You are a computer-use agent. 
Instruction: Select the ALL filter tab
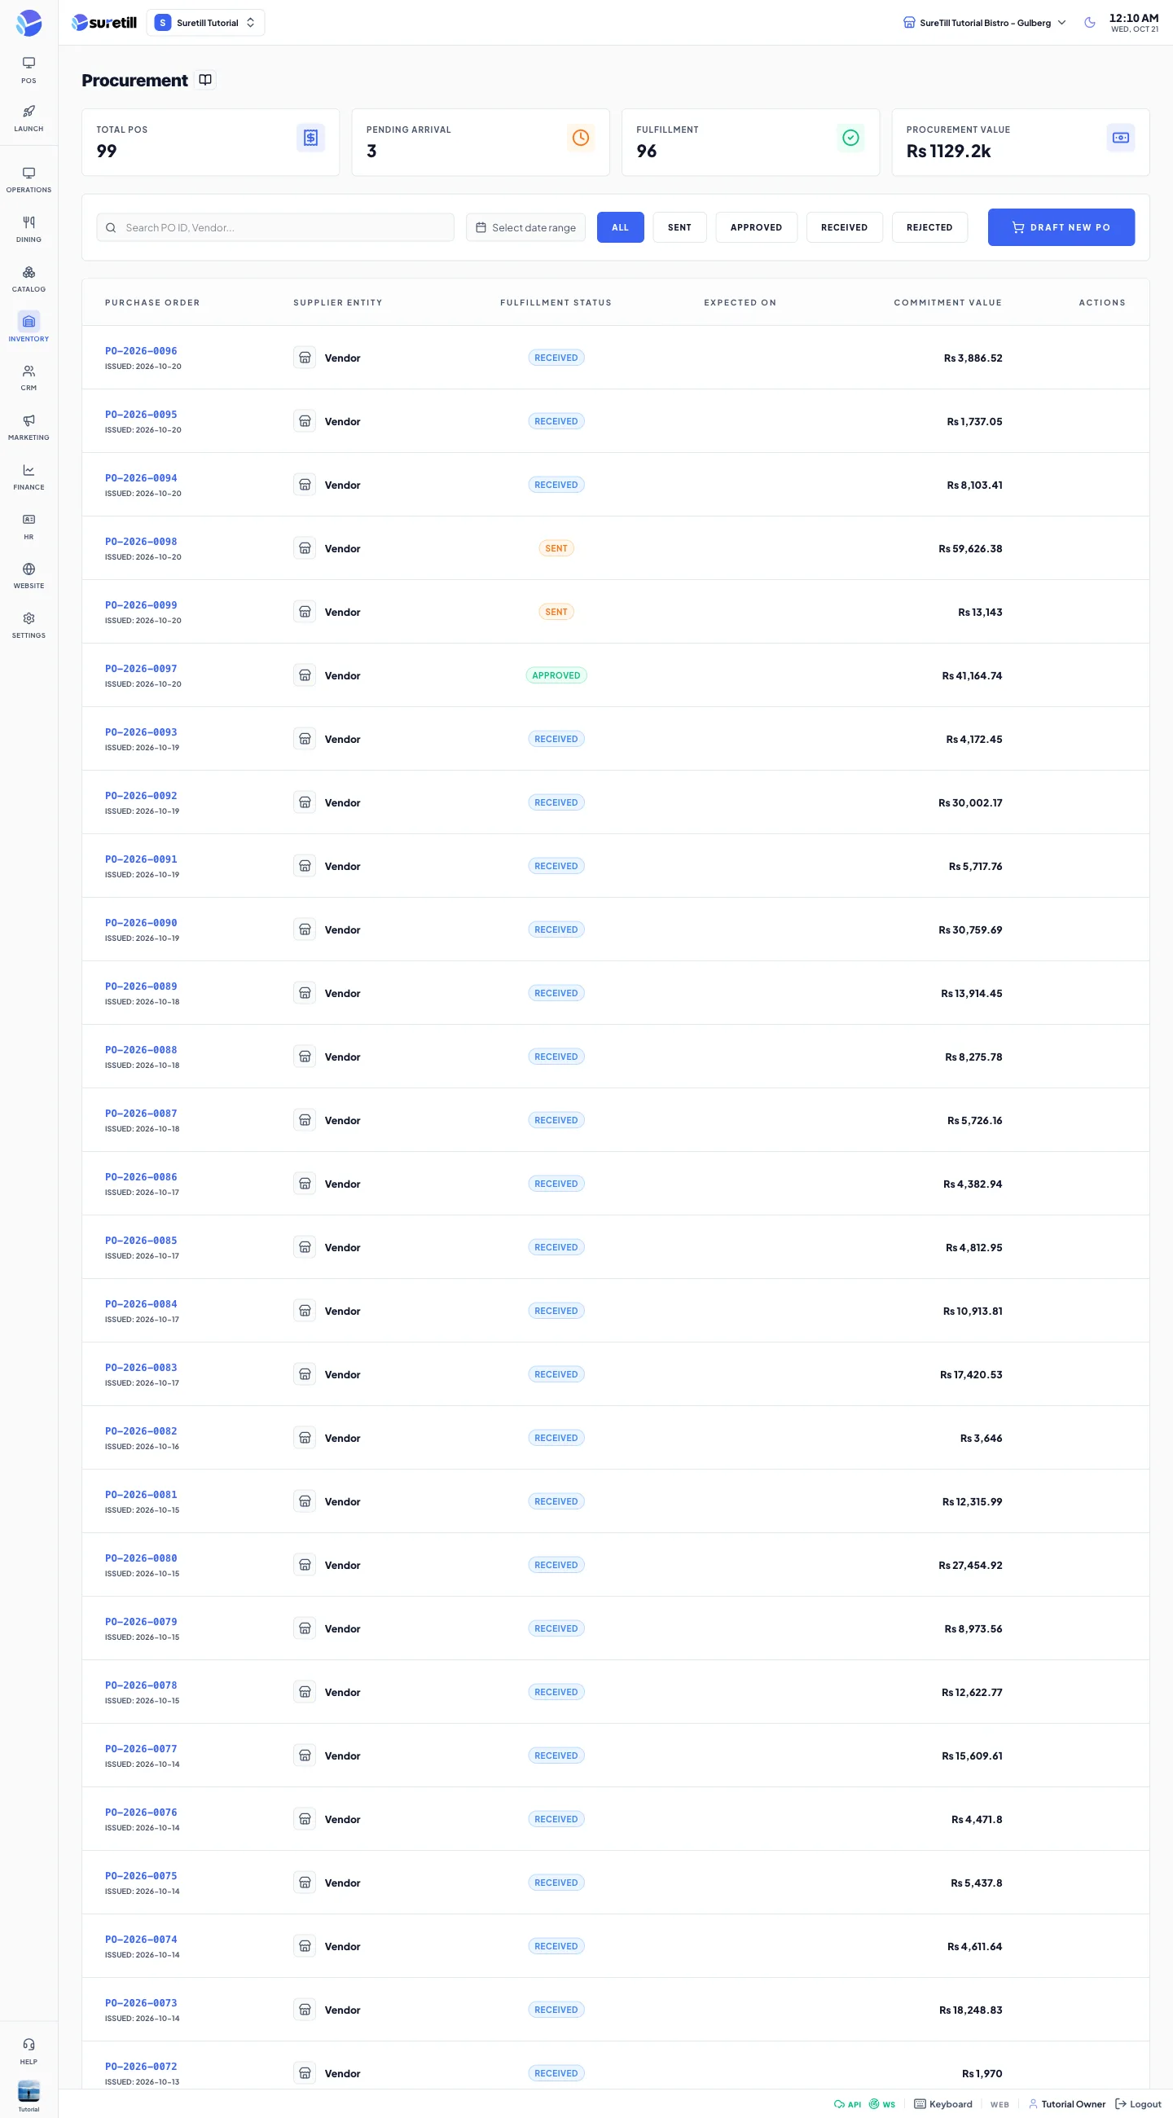(x=620, y=227)
